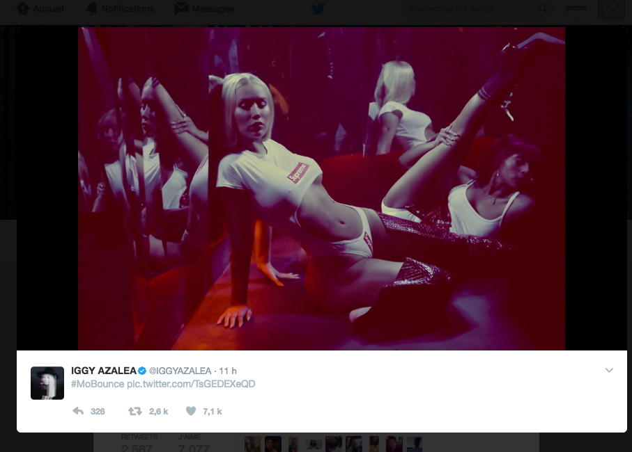632x452 pixels.
Task: Click the reply arrow icon
Action: tap(78, 411)
